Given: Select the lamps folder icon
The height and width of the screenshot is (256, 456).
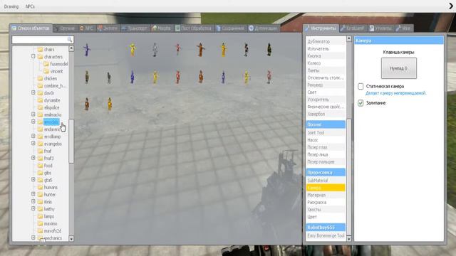Looking at the screenshot, I should [40, 216].
